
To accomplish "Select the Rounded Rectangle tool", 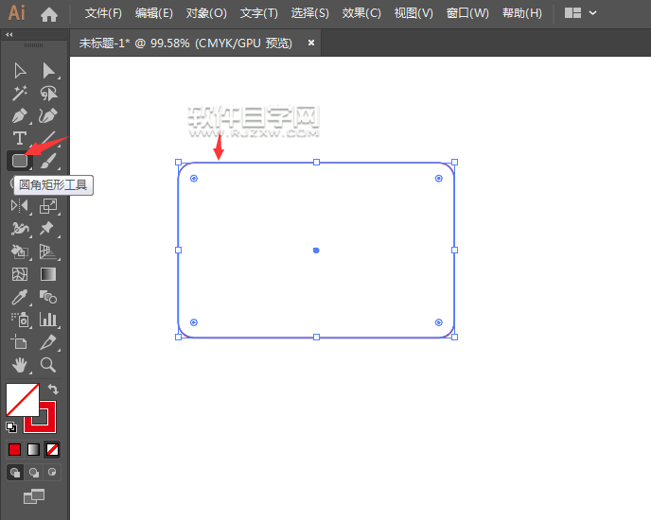I will [x=19, y=161].
